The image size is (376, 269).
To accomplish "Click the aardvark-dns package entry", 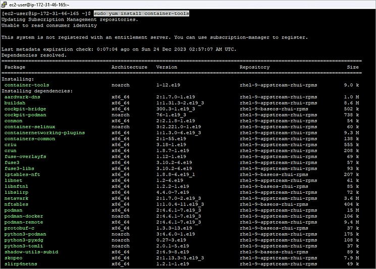I will [22, 97].
